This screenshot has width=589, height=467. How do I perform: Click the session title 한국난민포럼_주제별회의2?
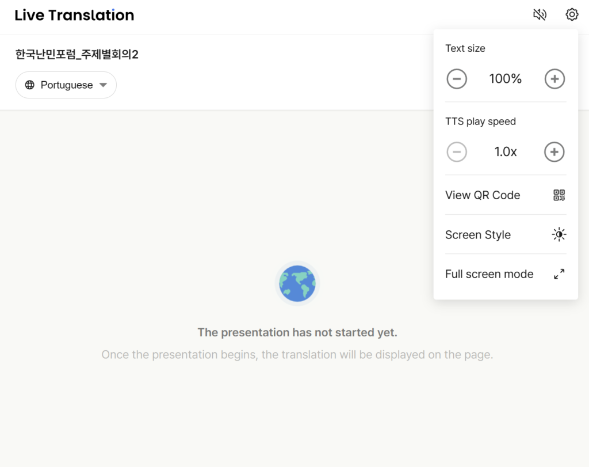coord(77,55)
